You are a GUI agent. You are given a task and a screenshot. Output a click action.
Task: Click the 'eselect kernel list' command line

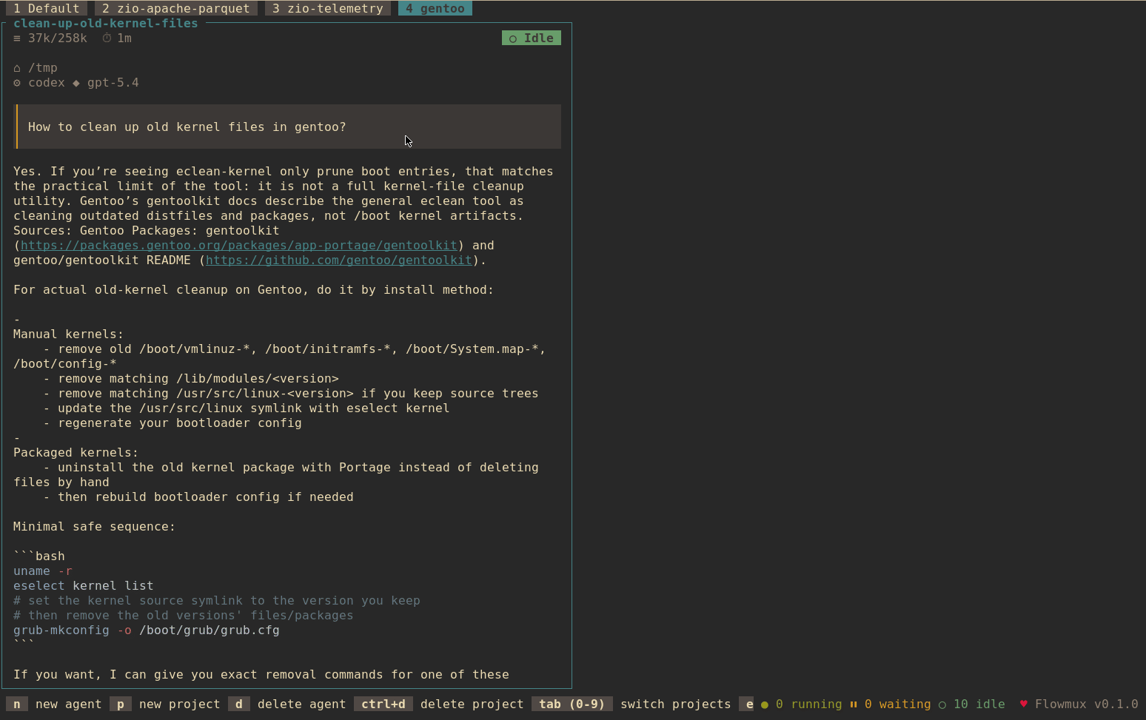tap(84, 586)
